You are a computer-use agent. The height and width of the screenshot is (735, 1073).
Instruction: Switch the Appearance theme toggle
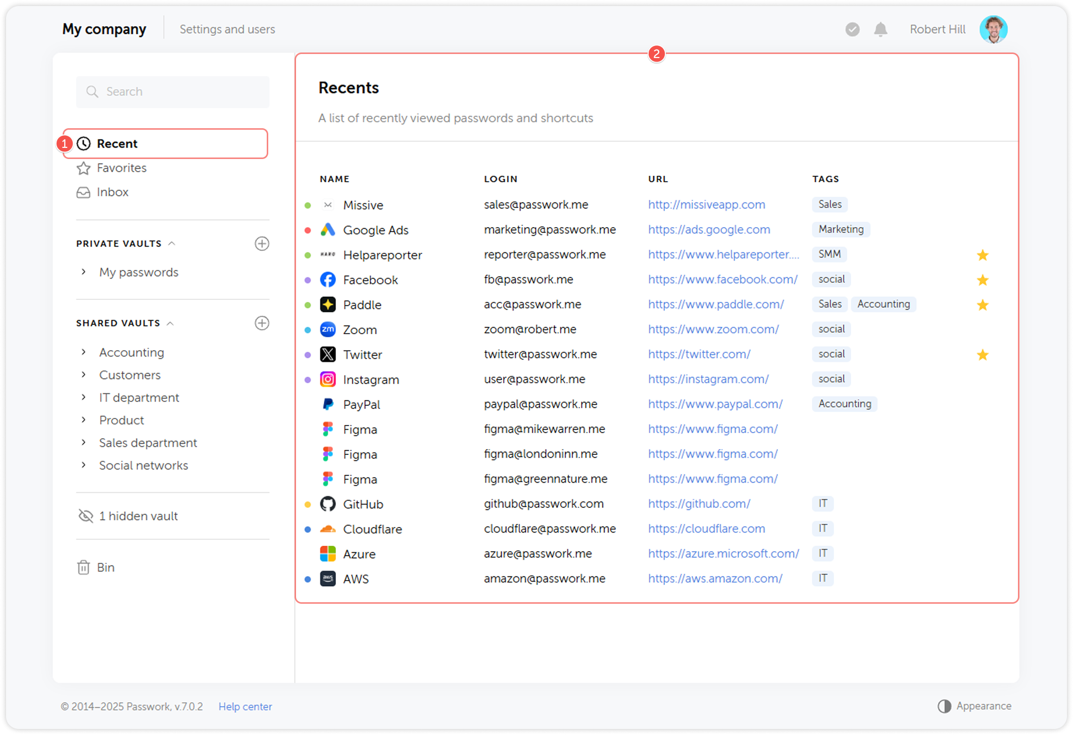point(945,706)
